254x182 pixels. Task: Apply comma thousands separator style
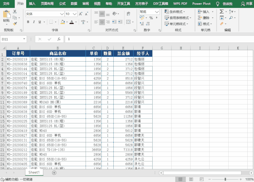pos(157,18)
